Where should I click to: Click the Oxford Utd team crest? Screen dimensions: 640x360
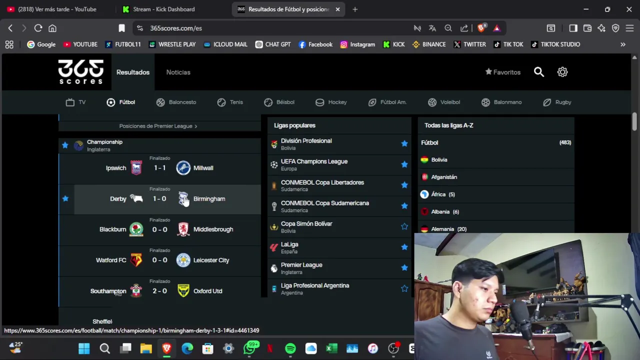[x=183, y=291]
